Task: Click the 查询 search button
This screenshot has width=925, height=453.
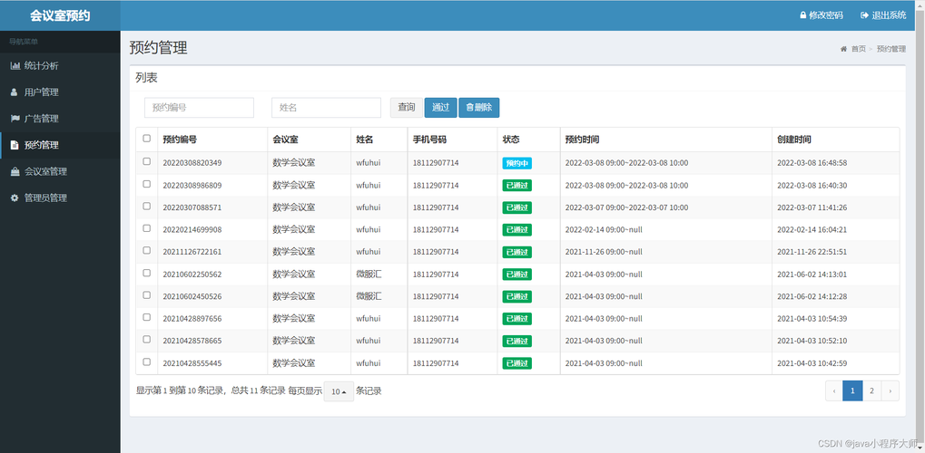Action: click(x=406, y=108)
